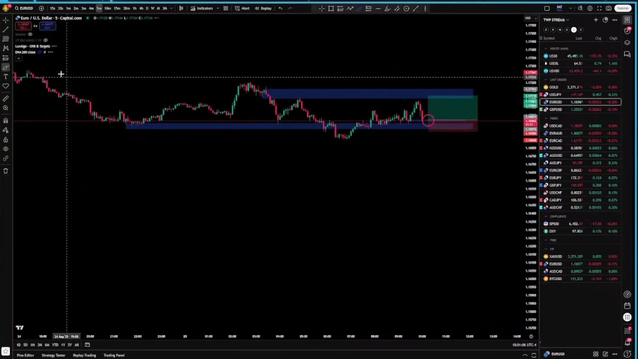Open the TWP STREAM watchlist dropdown
This screenshot has width=638, height=359.
(556, 20)
